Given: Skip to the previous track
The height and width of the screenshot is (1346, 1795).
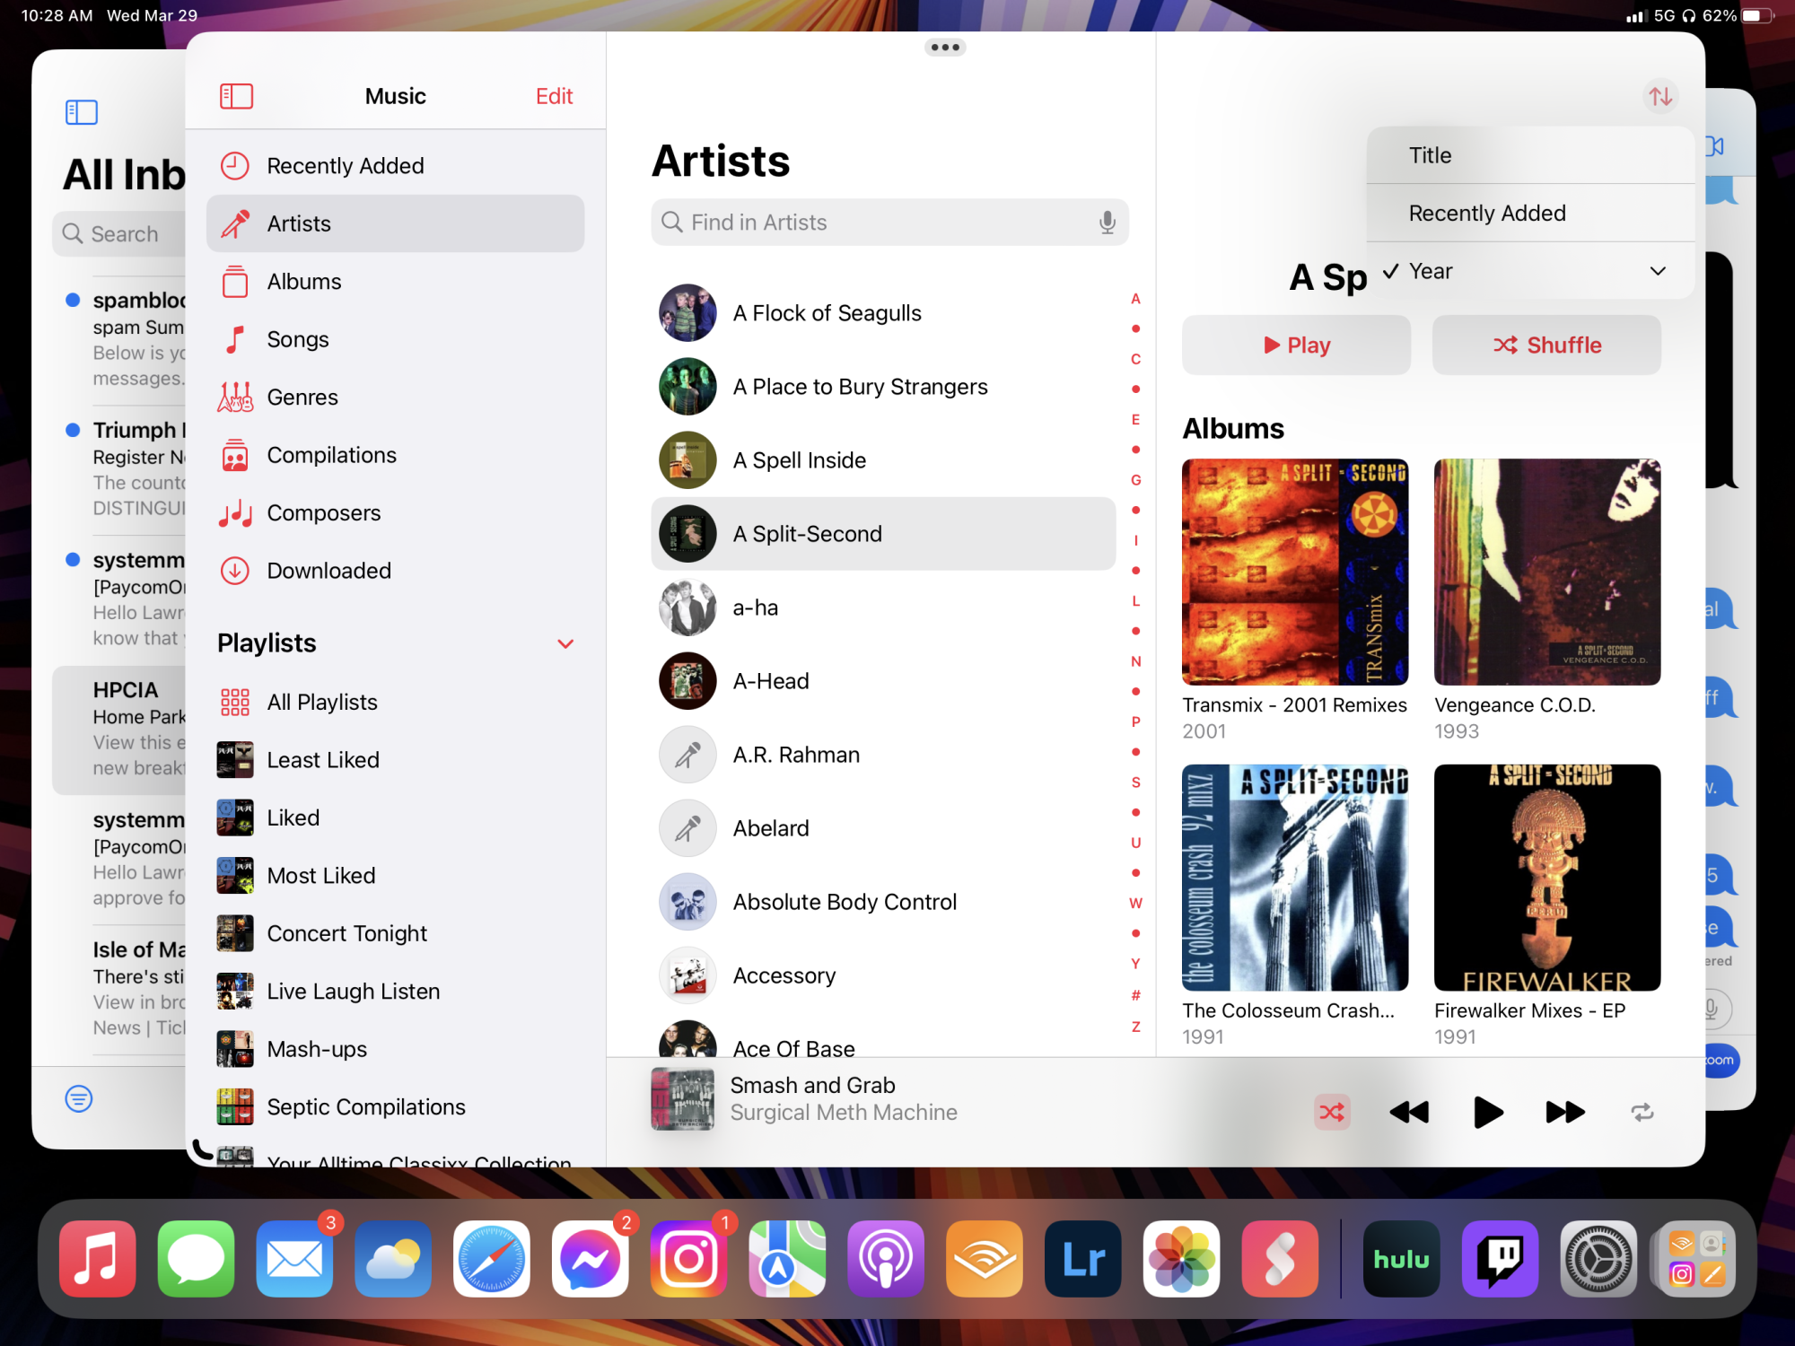Looking at the screenshot, I should click(1409, 1113).
